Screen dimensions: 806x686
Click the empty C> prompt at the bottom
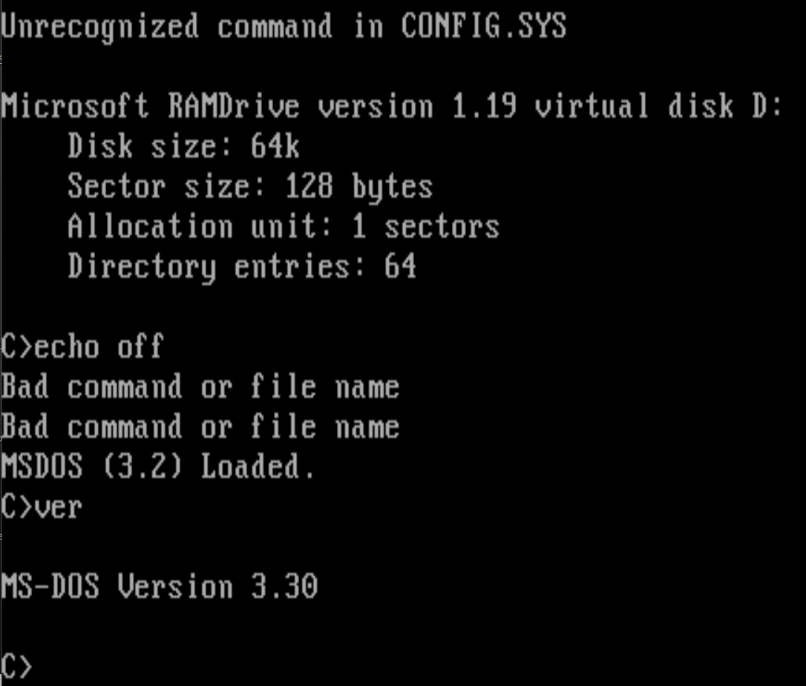pyautogui.click(x=17, y=666)
